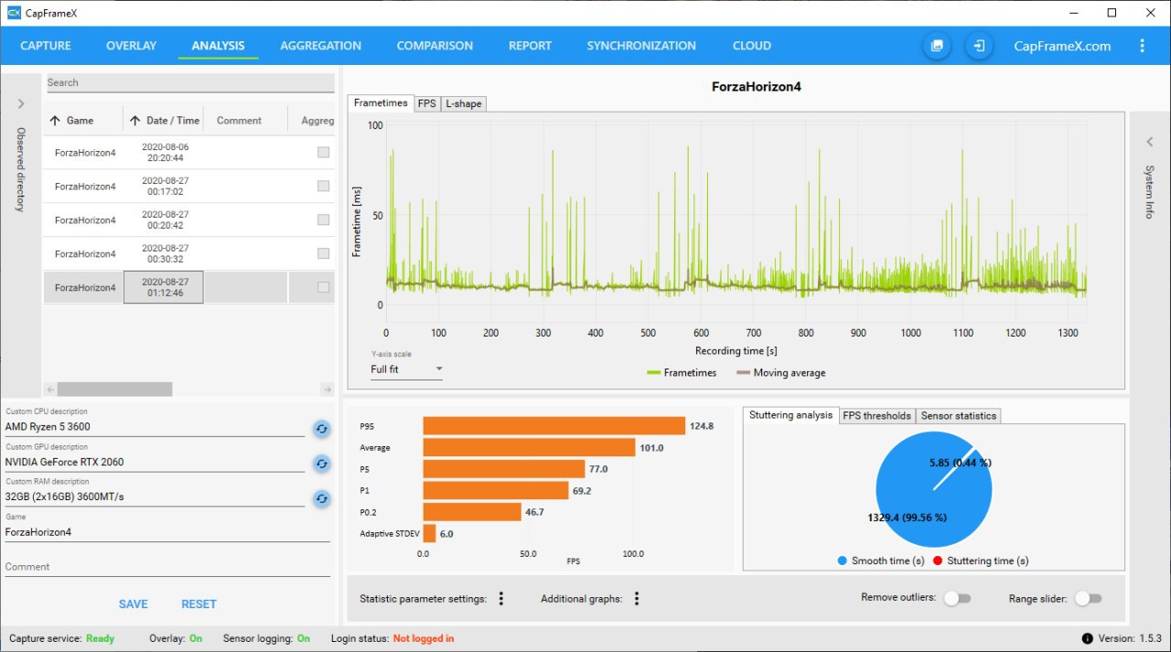Open the screenshot icon in header
Image resolution: width=1171 pixels, height=652 pixels.
(937, 46)
